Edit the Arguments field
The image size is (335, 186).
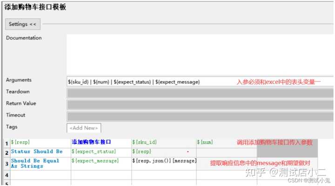coord(200,81)
